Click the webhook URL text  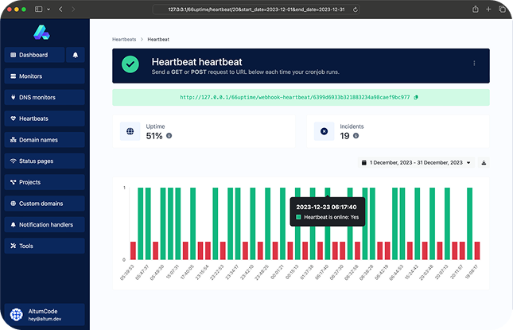tap(295, 98)
